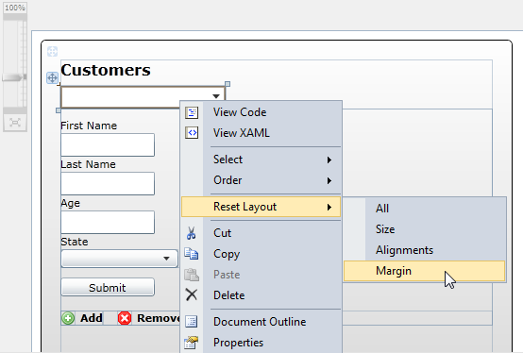This screenshot has width=523, height=353.
Task: Select Reset Layout menu item
Action: tap(261, 207)
